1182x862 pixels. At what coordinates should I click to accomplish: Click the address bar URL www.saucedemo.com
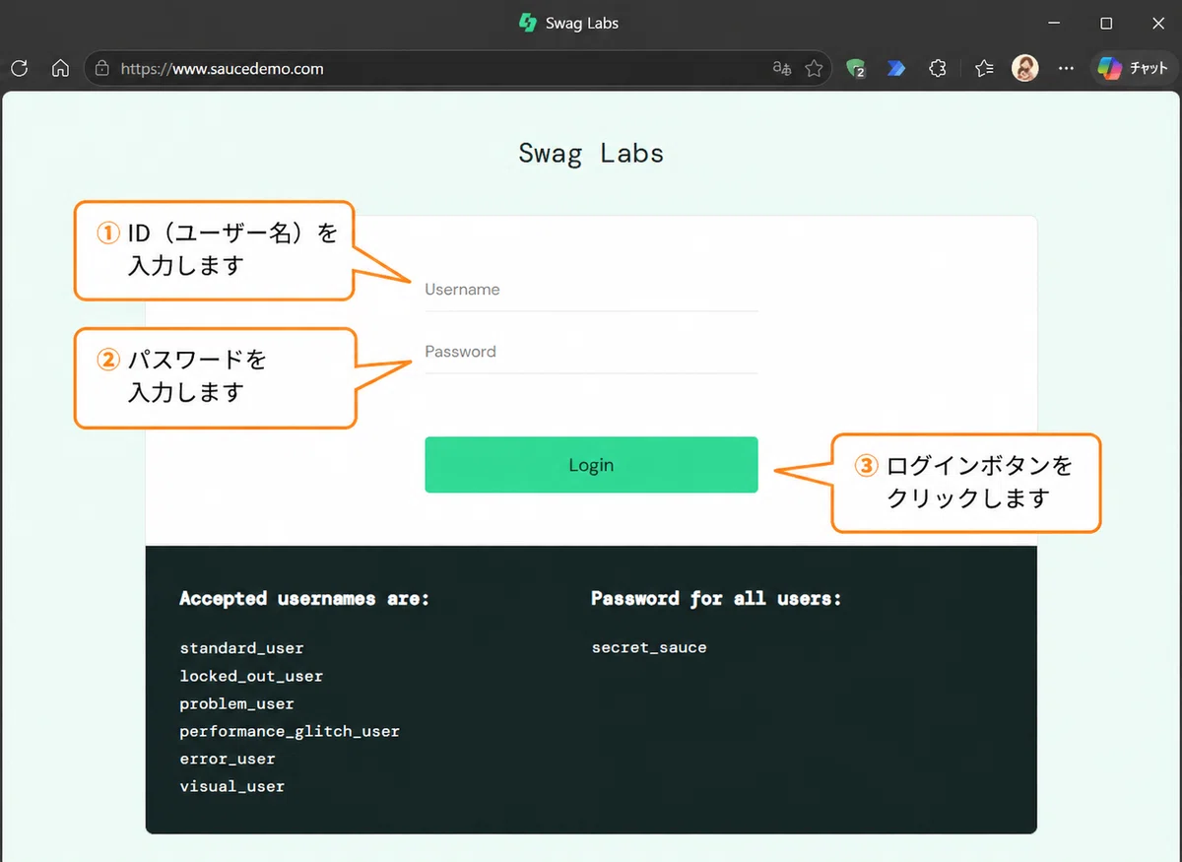click(222, 69)
